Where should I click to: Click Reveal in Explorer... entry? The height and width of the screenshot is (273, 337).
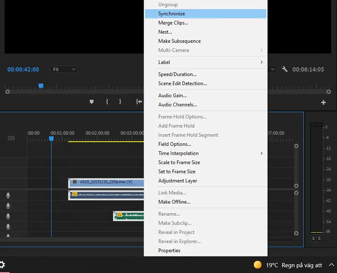[x=206, y=241]
